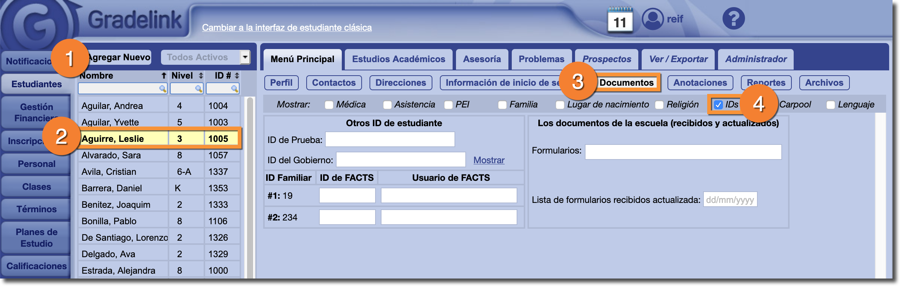Sort by Nombre using the arrow icon
900x286 pixels.
pyautogui.click(x=164, y=76)
